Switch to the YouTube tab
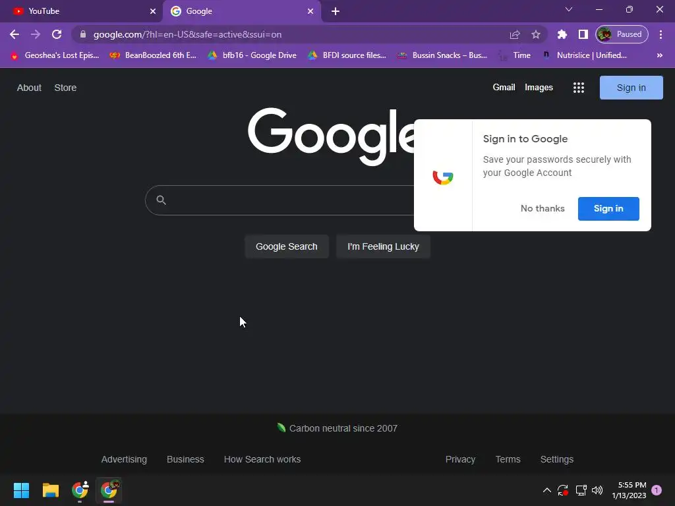The height and width of the screenshot is (506, 675). (81, 11)
